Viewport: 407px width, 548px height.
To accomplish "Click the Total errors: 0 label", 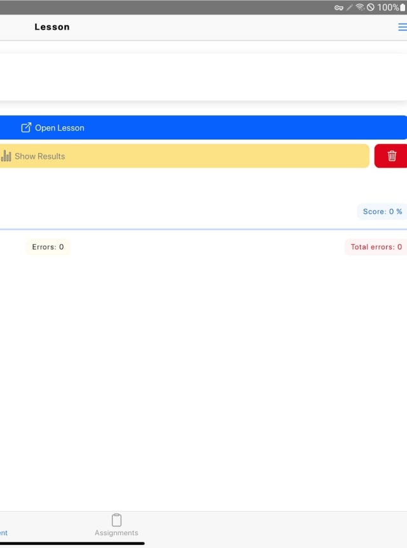I will 376,247.
